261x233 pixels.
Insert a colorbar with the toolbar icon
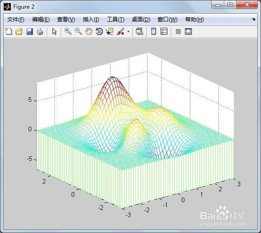coord(154,31)
